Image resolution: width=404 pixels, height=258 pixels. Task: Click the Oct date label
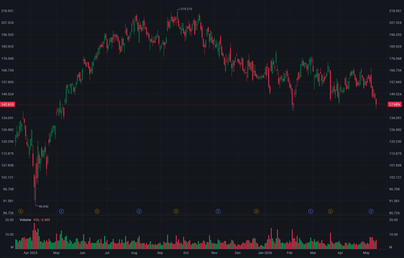(x=186, y=253)
